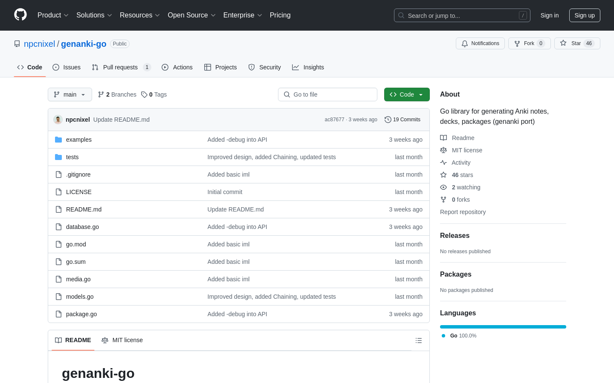The image size is (614, 383).
Task: Click the .gitignore file icon
Action: tap(58, 174)
